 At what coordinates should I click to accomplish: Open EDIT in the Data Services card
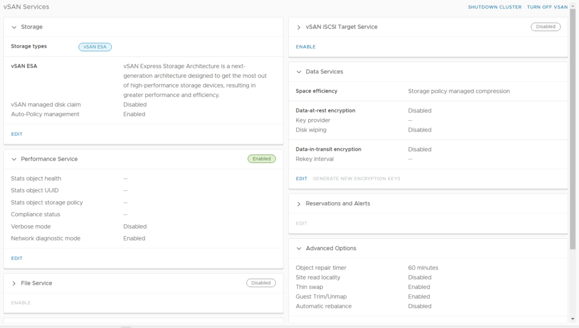point(301,179)
